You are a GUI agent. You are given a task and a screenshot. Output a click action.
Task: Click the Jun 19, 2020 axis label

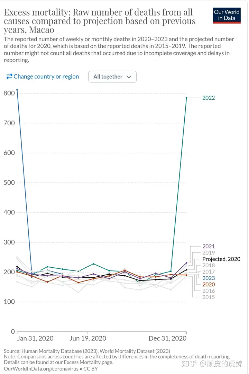pos(88,338)
